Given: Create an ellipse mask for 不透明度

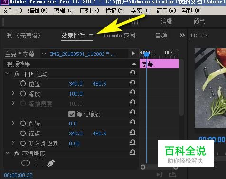Looking at the screenshot, I should pyautogui.click(x=26, y=163).
